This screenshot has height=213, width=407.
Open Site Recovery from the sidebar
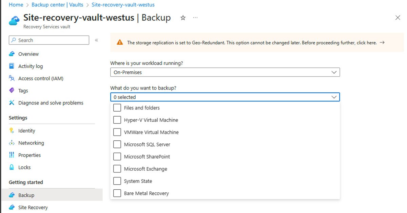[33, 207]
